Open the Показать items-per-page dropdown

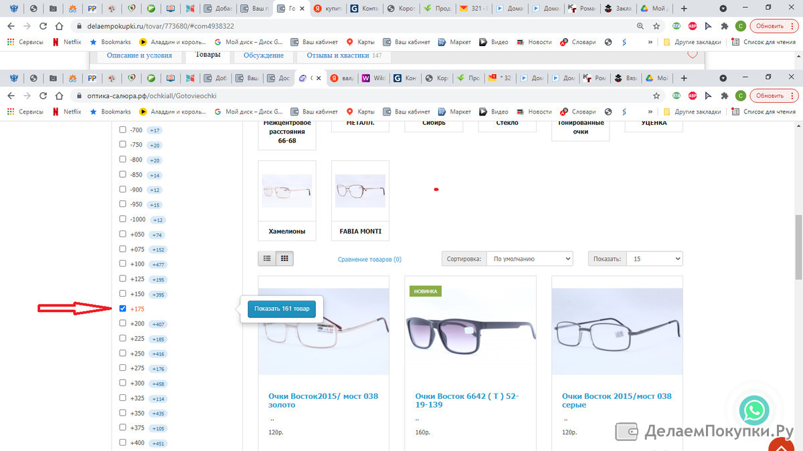[654, 259]
